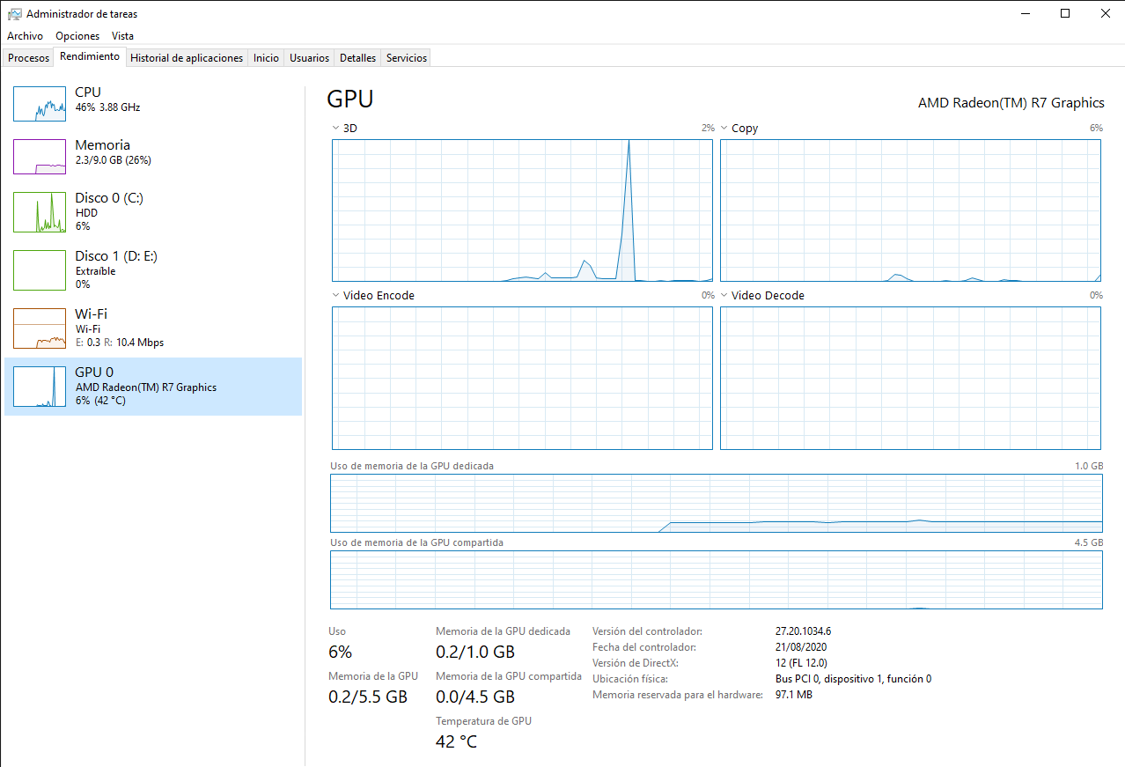Viewport: 1125px width, 767px height.
Task: Click the 0.0/4.5 GB shared memory value
Action: [475, 697]
